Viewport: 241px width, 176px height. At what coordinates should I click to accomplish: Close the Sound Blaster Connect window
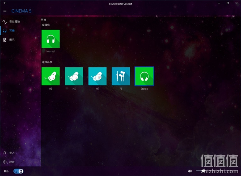tap(236, 3)
